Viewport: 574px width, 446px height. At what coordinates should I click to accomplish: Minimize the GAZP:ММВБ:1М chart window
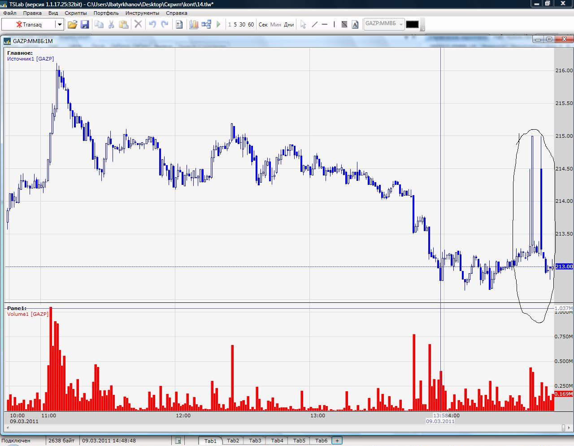pyautogui.click(x=538, y=39)
